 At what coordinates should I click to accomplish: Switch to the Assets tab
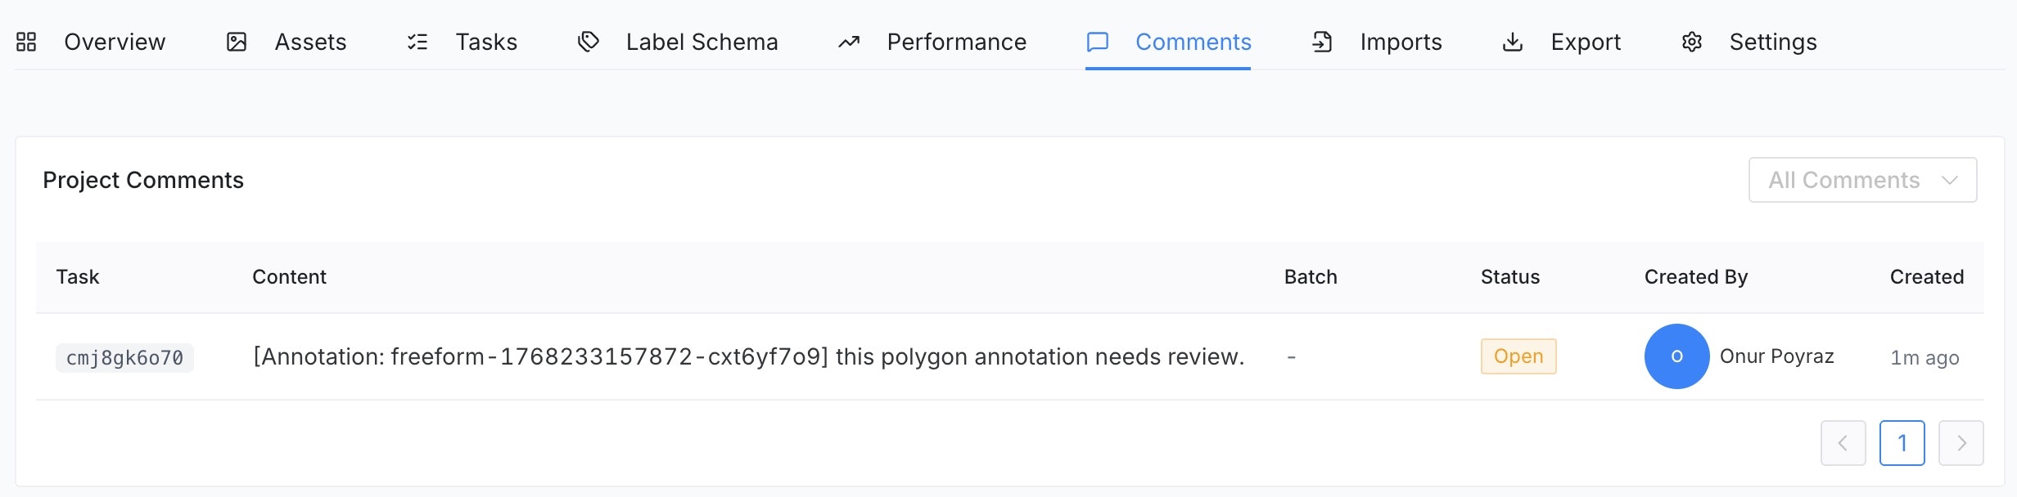[311, 42]
